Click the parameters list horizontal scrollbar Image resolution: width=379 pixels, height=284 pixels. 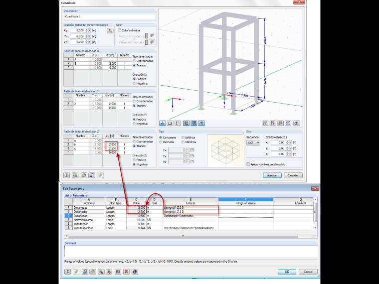[x=183, y=236]
